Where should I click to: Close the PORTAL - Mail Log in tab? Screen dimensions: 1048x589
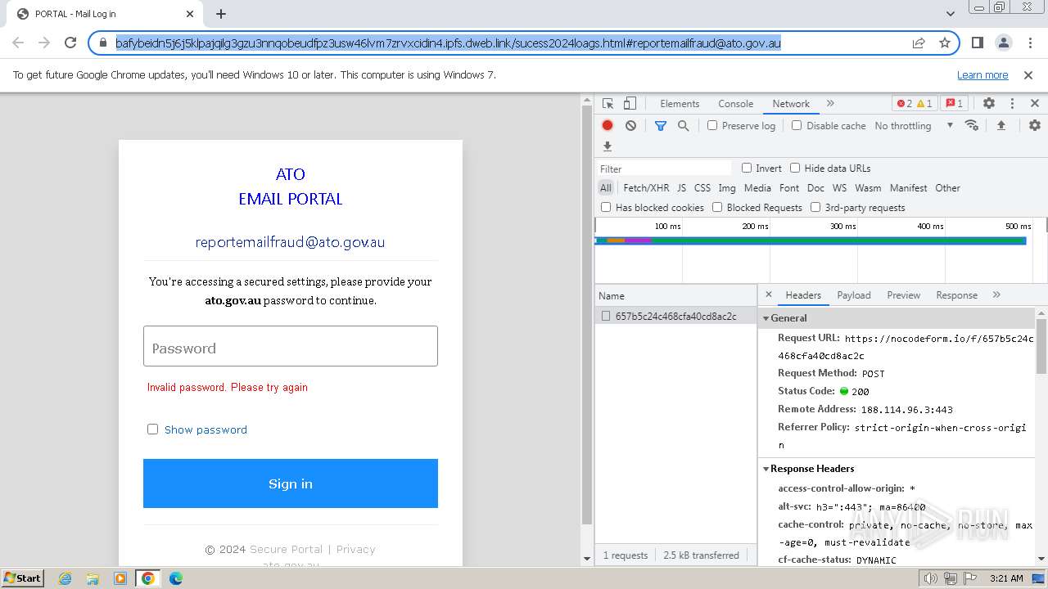click(x=190, y=14)
